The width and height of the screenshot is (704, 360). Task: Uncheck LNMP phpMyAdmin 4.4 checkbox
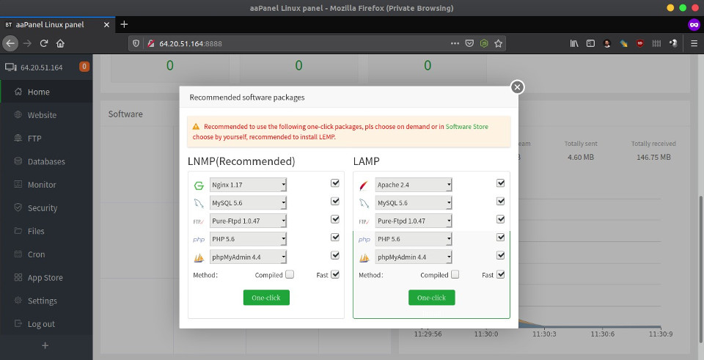coord(335,255)
